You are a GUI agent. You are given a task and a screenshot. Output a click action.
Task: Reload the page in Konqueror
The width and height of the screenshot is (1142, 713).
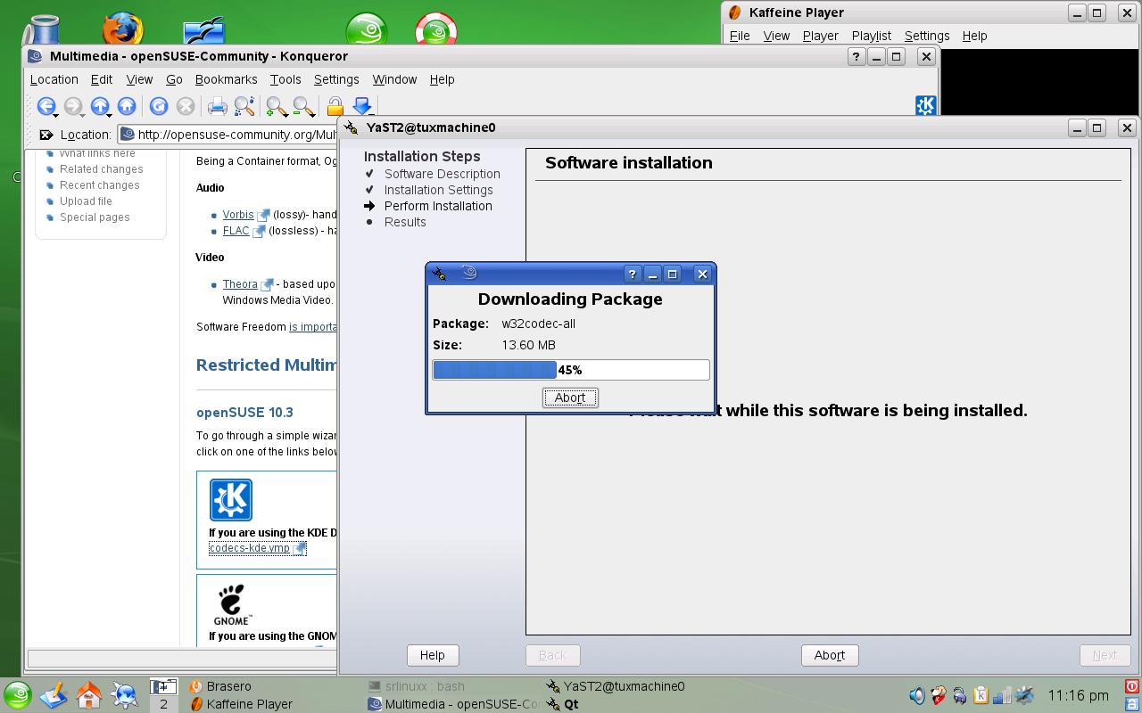(x=159, y=107)
